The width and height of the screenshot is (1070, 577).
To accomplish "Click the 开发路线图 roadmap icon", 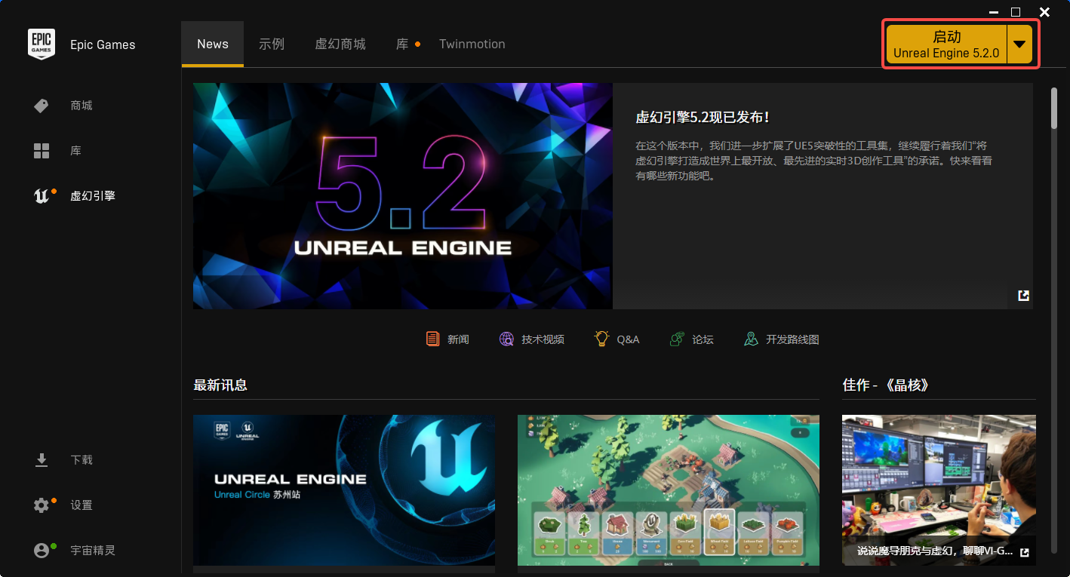I will click(751, 339).
